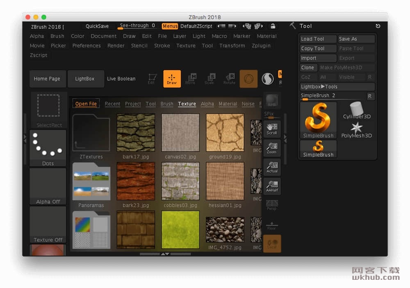Select the Scale transform icon
Image resolution: width=410 pixels, height=288 pixels.
(210, 79)
